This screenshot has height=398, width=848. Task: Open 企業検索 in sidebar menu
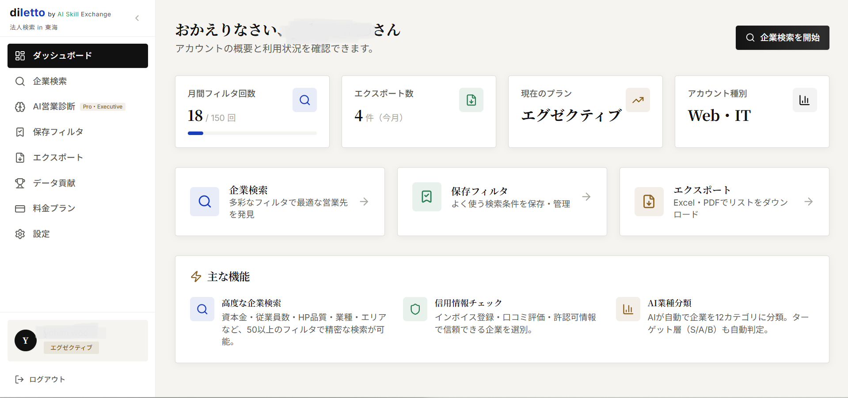click(78, 81)
